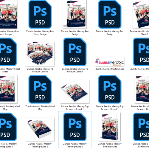149x149 pixels.
Task: Click 'Box Design' file name under 3D box image
Action: tap(75, 33)
